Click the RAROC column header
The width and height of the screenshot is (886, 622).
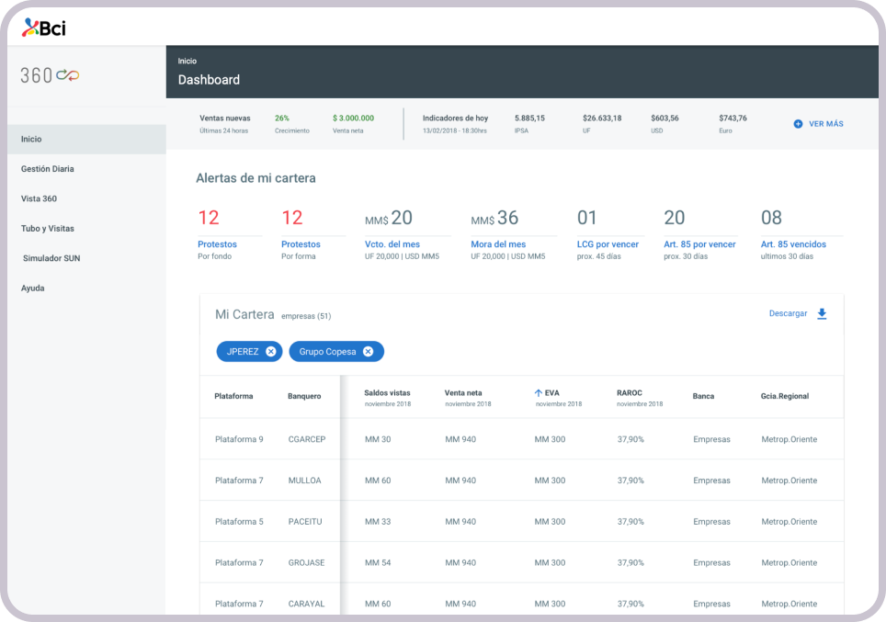(x=630, y=393)
